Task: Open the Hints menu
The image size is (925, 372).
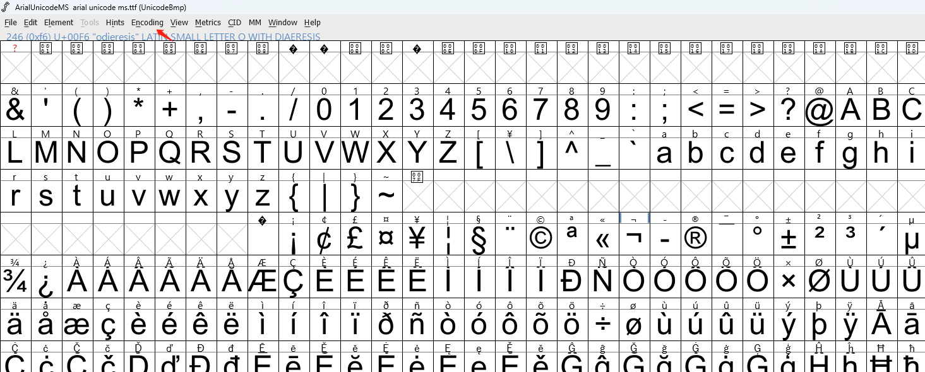Action: tap(115, 23)
